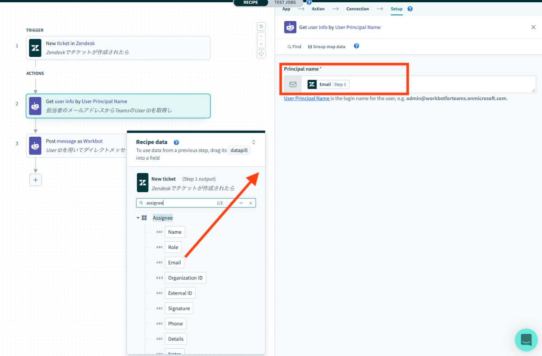Click ABC type icon beside Phone
Viewport: 542px width, 356px height.
click(159, 324)
